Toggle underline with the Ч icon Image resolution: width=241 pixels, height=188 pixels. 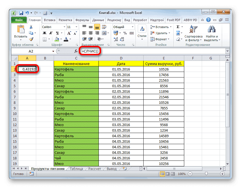click(x=57, y=33)
